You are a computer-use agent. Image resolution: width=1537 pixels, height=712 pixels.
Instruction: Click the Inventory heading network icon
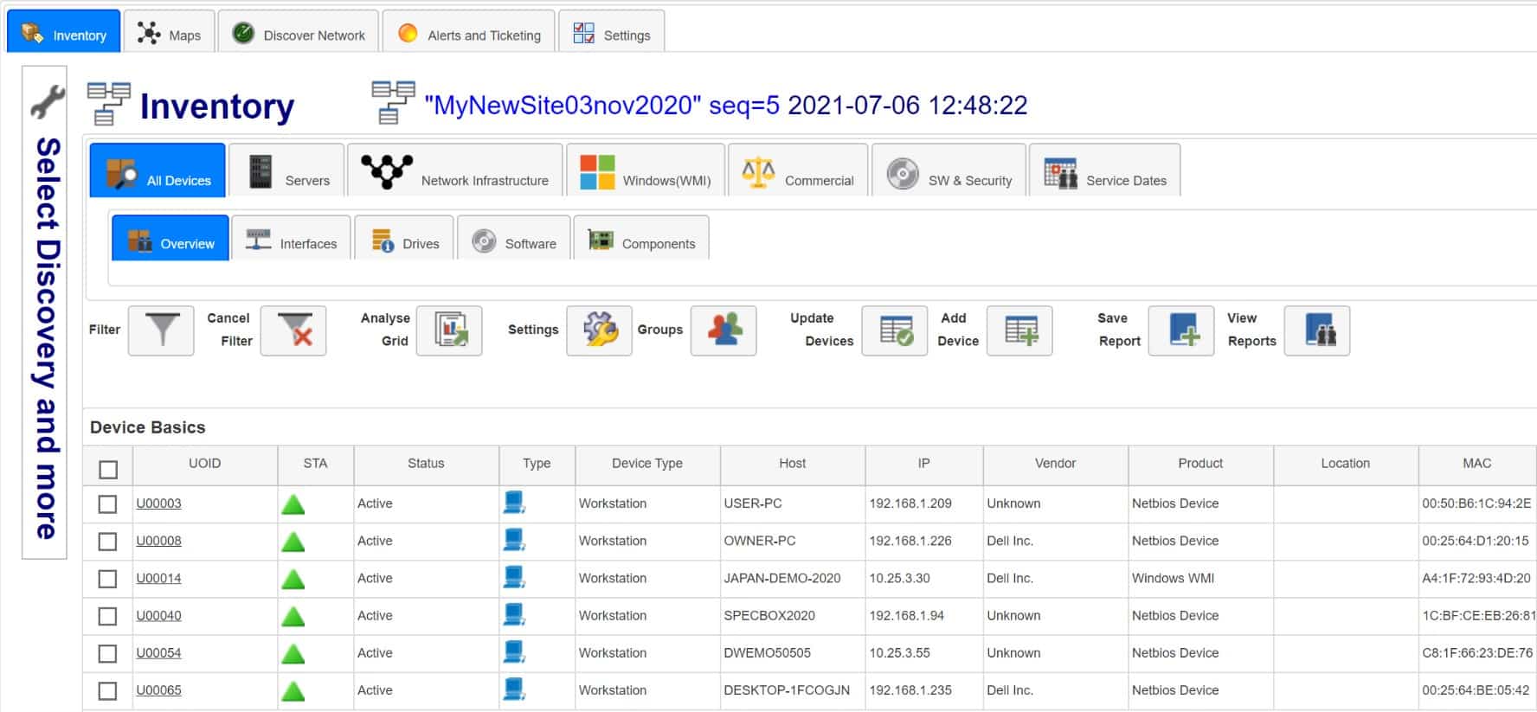108,104
